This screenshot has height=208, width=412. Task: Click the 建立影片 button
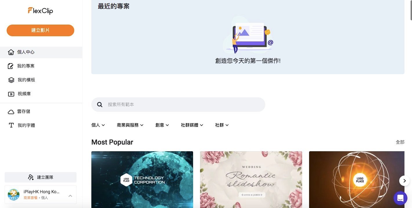40,30
